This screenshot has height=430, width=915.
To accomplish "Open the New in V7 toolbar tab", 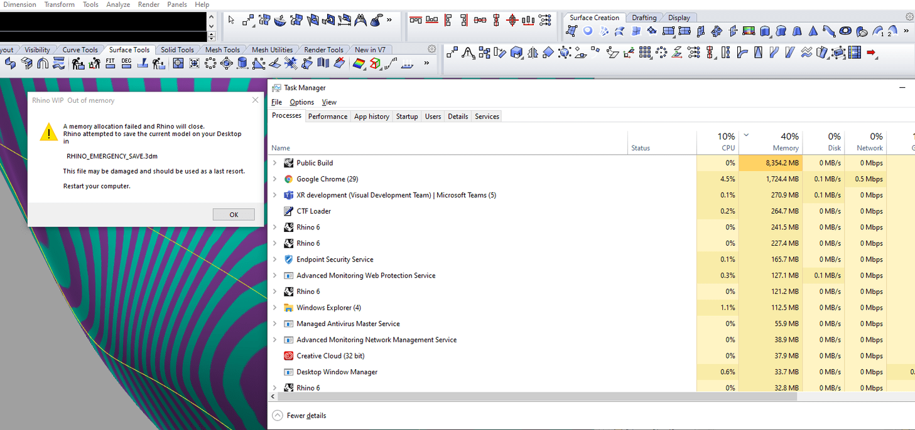I will pyautogui.click(x=370, y=50).
